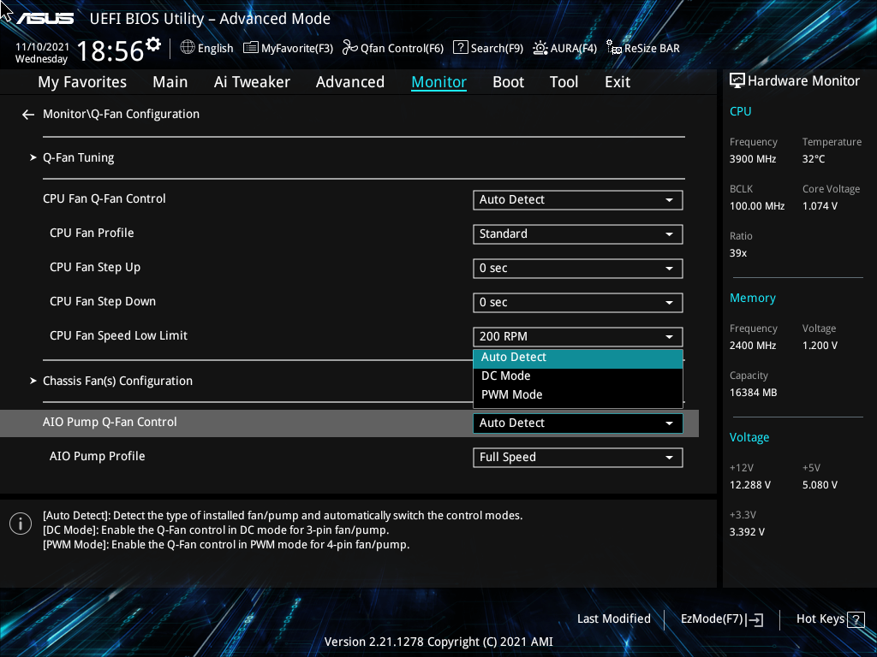
Task: Click the CPU temperature value 32°C
Action: point(814,159)
